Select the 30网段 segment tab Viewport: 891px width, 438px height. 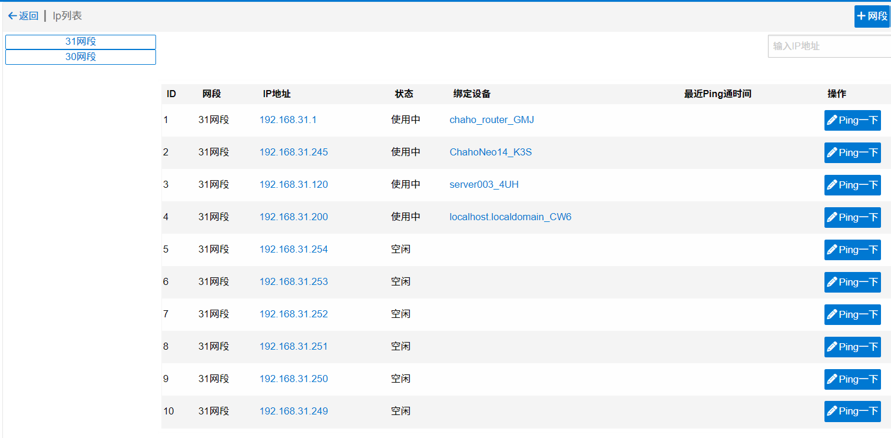[81, 57]
